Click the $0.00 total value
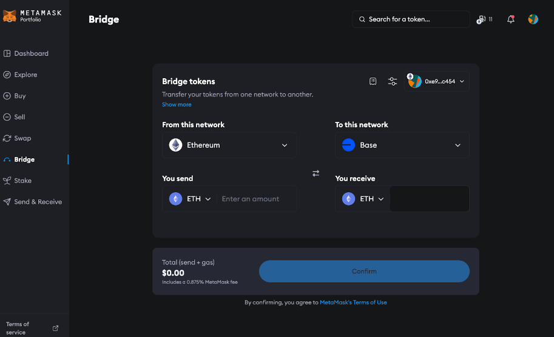This screenshot has width=554, height=337. [173, 273]
